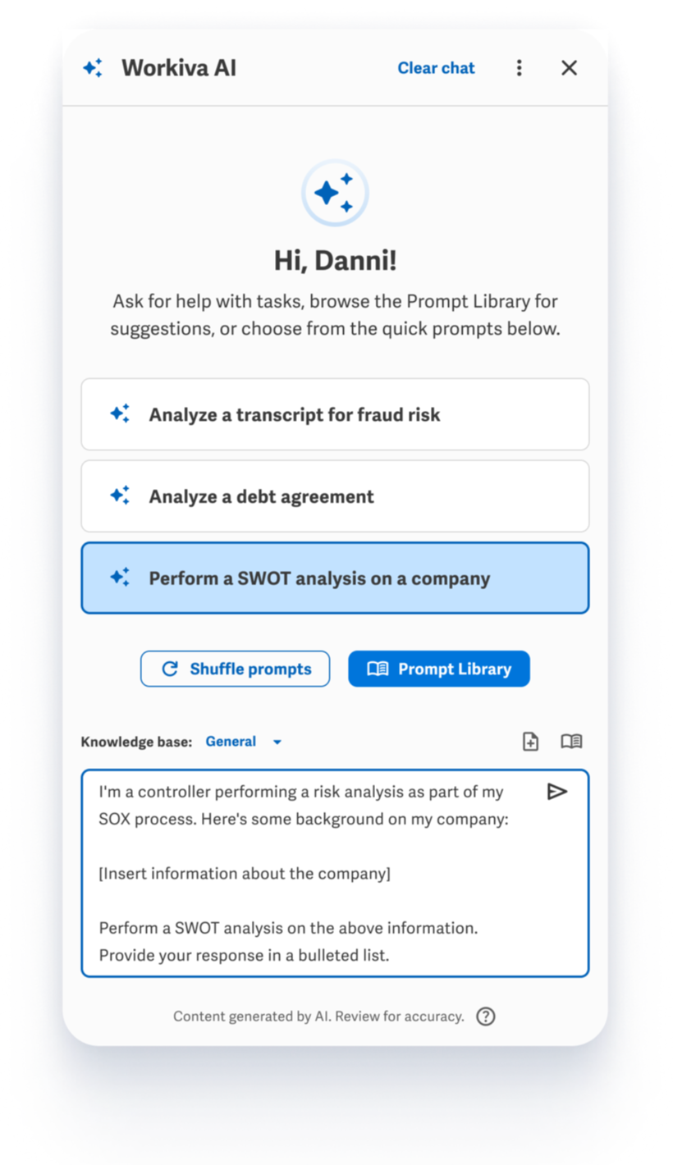
Task: Expand the caret arrow next to General
Action: (277, 742)
